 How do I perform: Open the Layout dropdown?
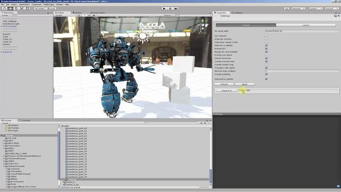tap(331, 9)
